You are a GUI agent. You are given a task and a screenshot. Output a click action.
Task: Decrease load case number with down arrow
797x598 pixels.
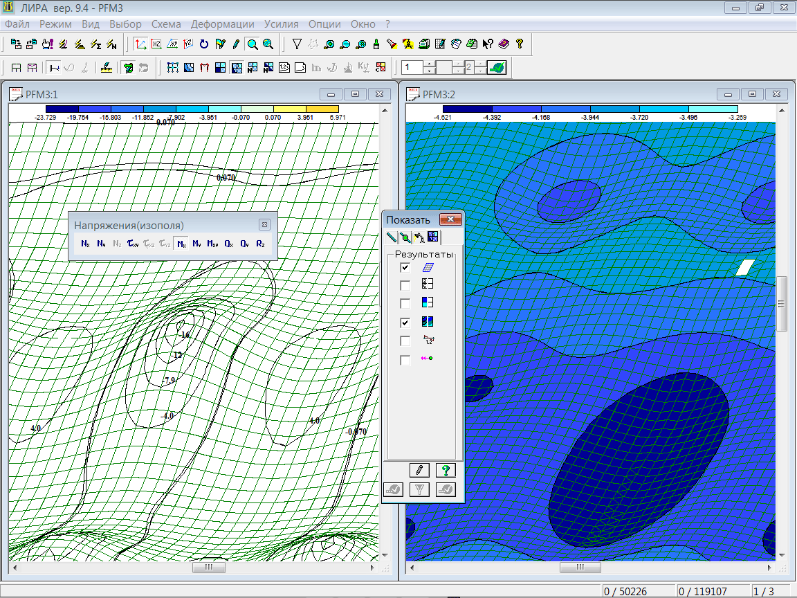(x=429, y=71)
